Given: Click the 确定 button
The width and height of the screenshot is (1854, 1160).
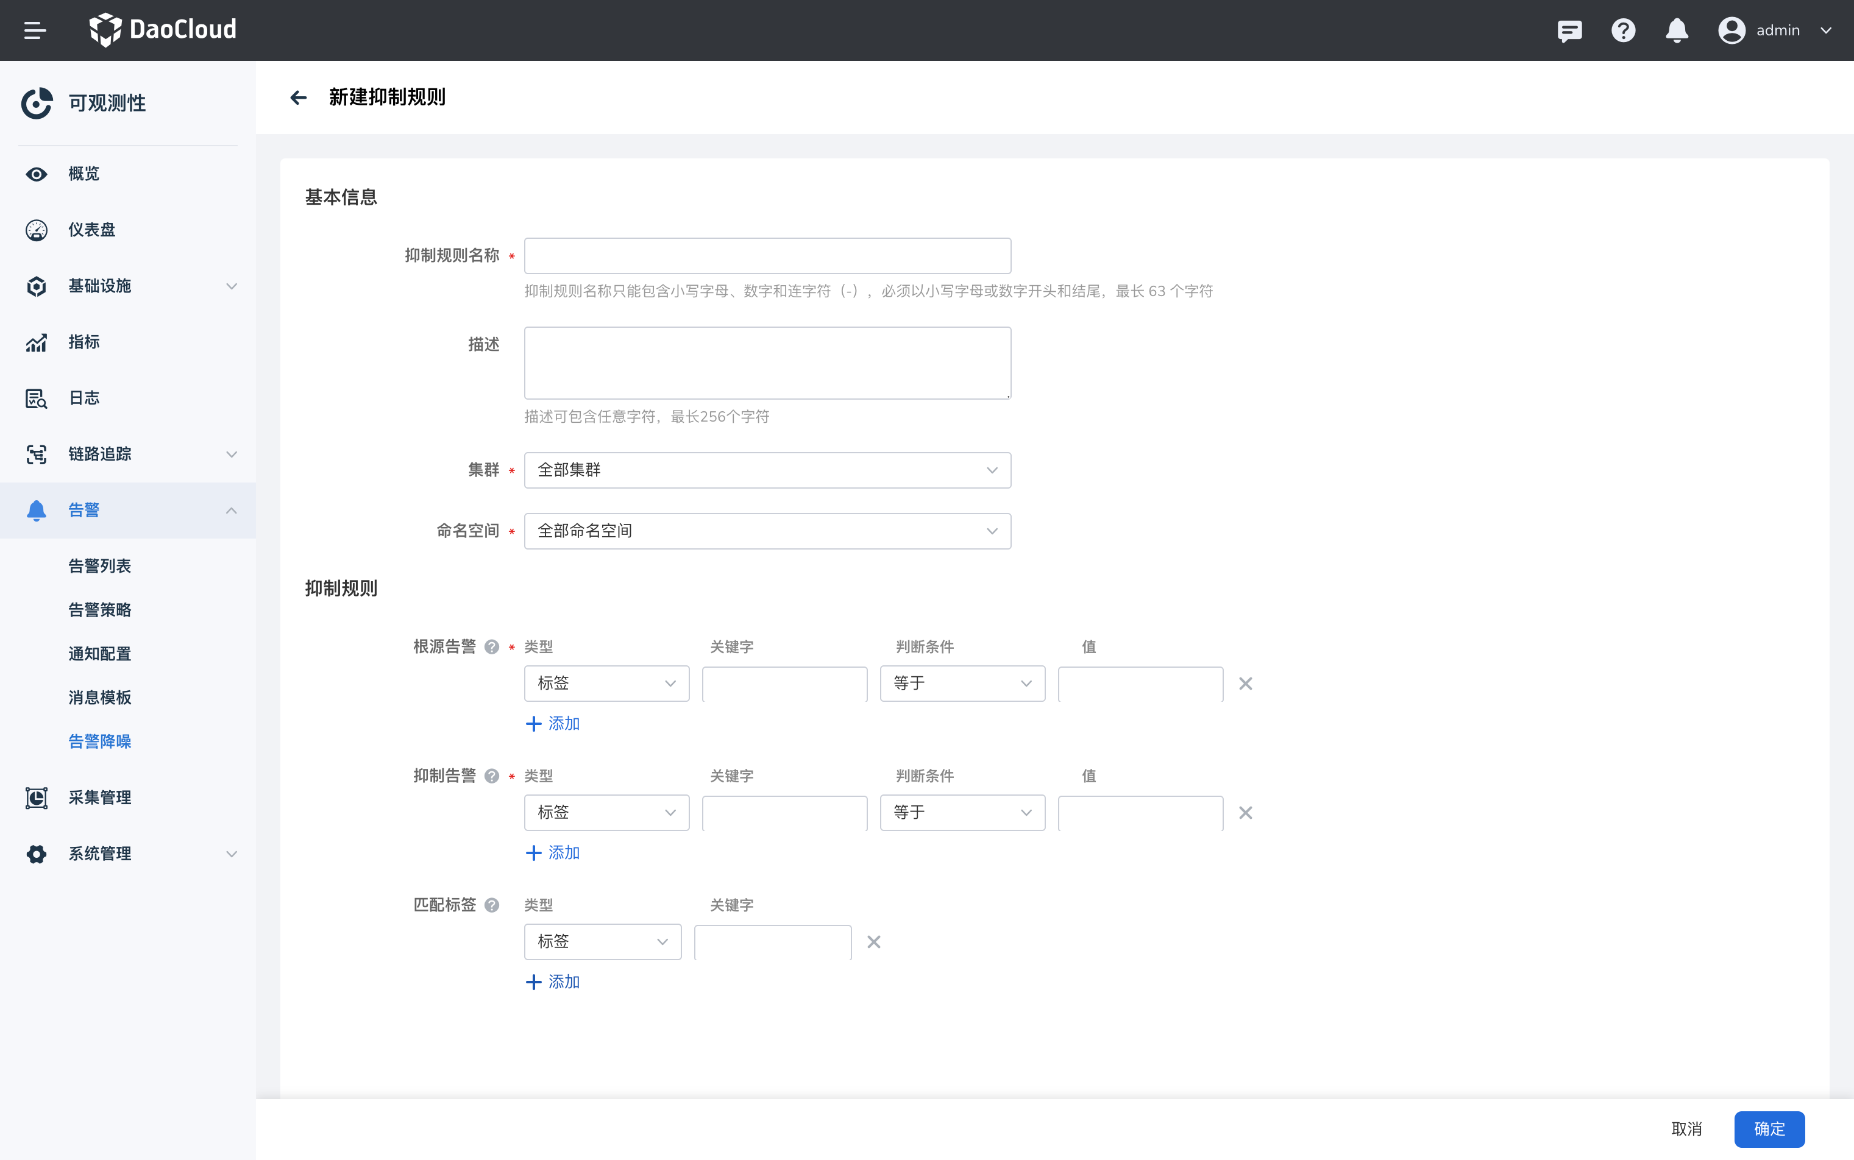Looking at the screenshot, I should (1769, 1128).
